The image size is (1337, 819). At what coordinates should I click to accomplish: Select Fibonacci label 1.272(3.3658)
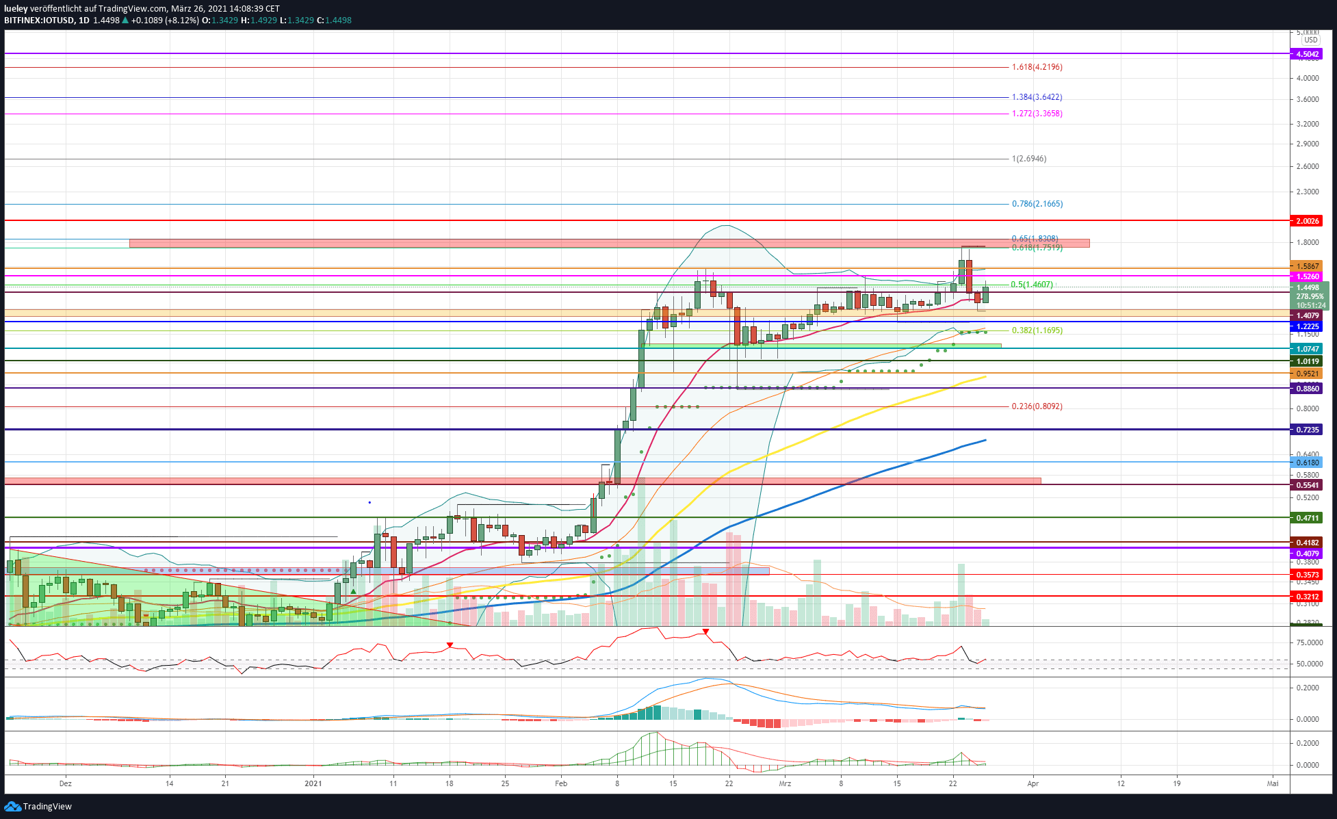coord(1037,114)
